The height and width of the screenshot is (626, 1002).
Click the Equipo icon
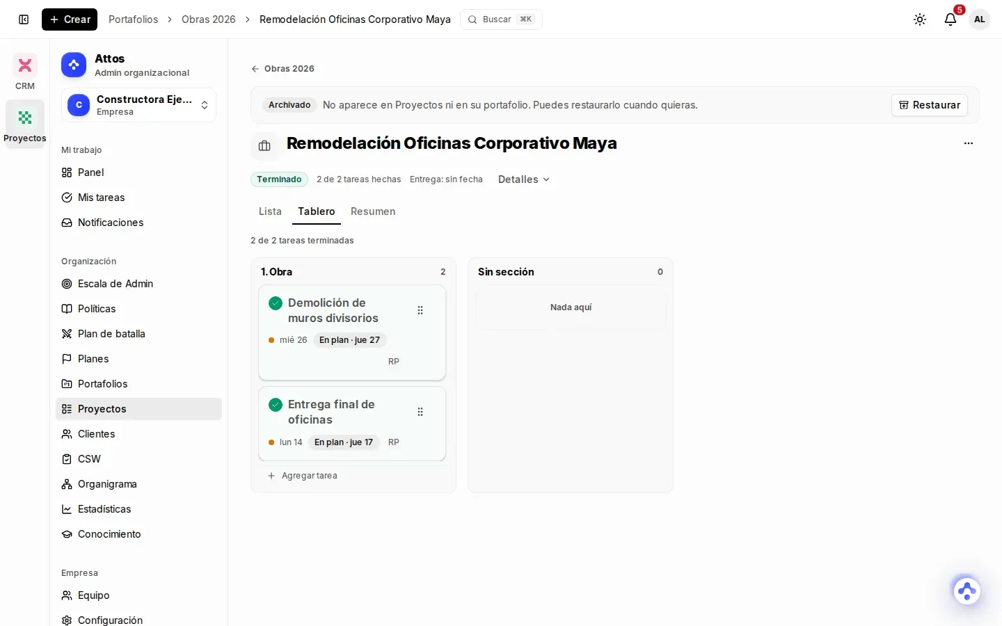(x=67, y=595)
